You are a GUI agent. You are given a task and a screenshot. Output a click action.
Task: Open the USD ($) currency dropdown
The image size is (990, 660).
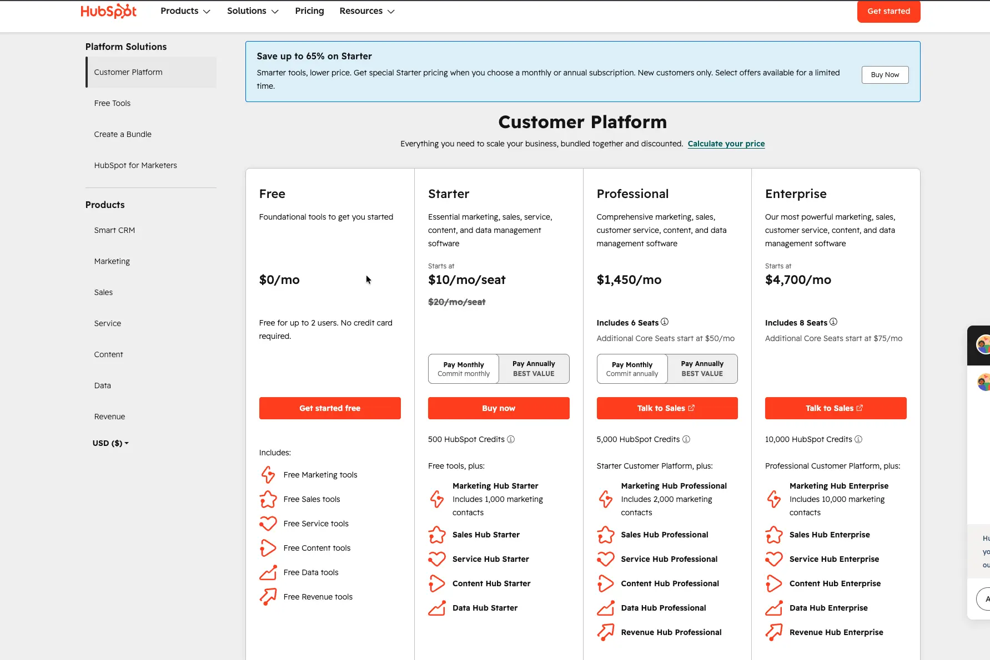pos(110,443)
